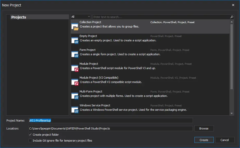Click 'Creates a project that allows you to group files.'

click(x=109, y=26)
